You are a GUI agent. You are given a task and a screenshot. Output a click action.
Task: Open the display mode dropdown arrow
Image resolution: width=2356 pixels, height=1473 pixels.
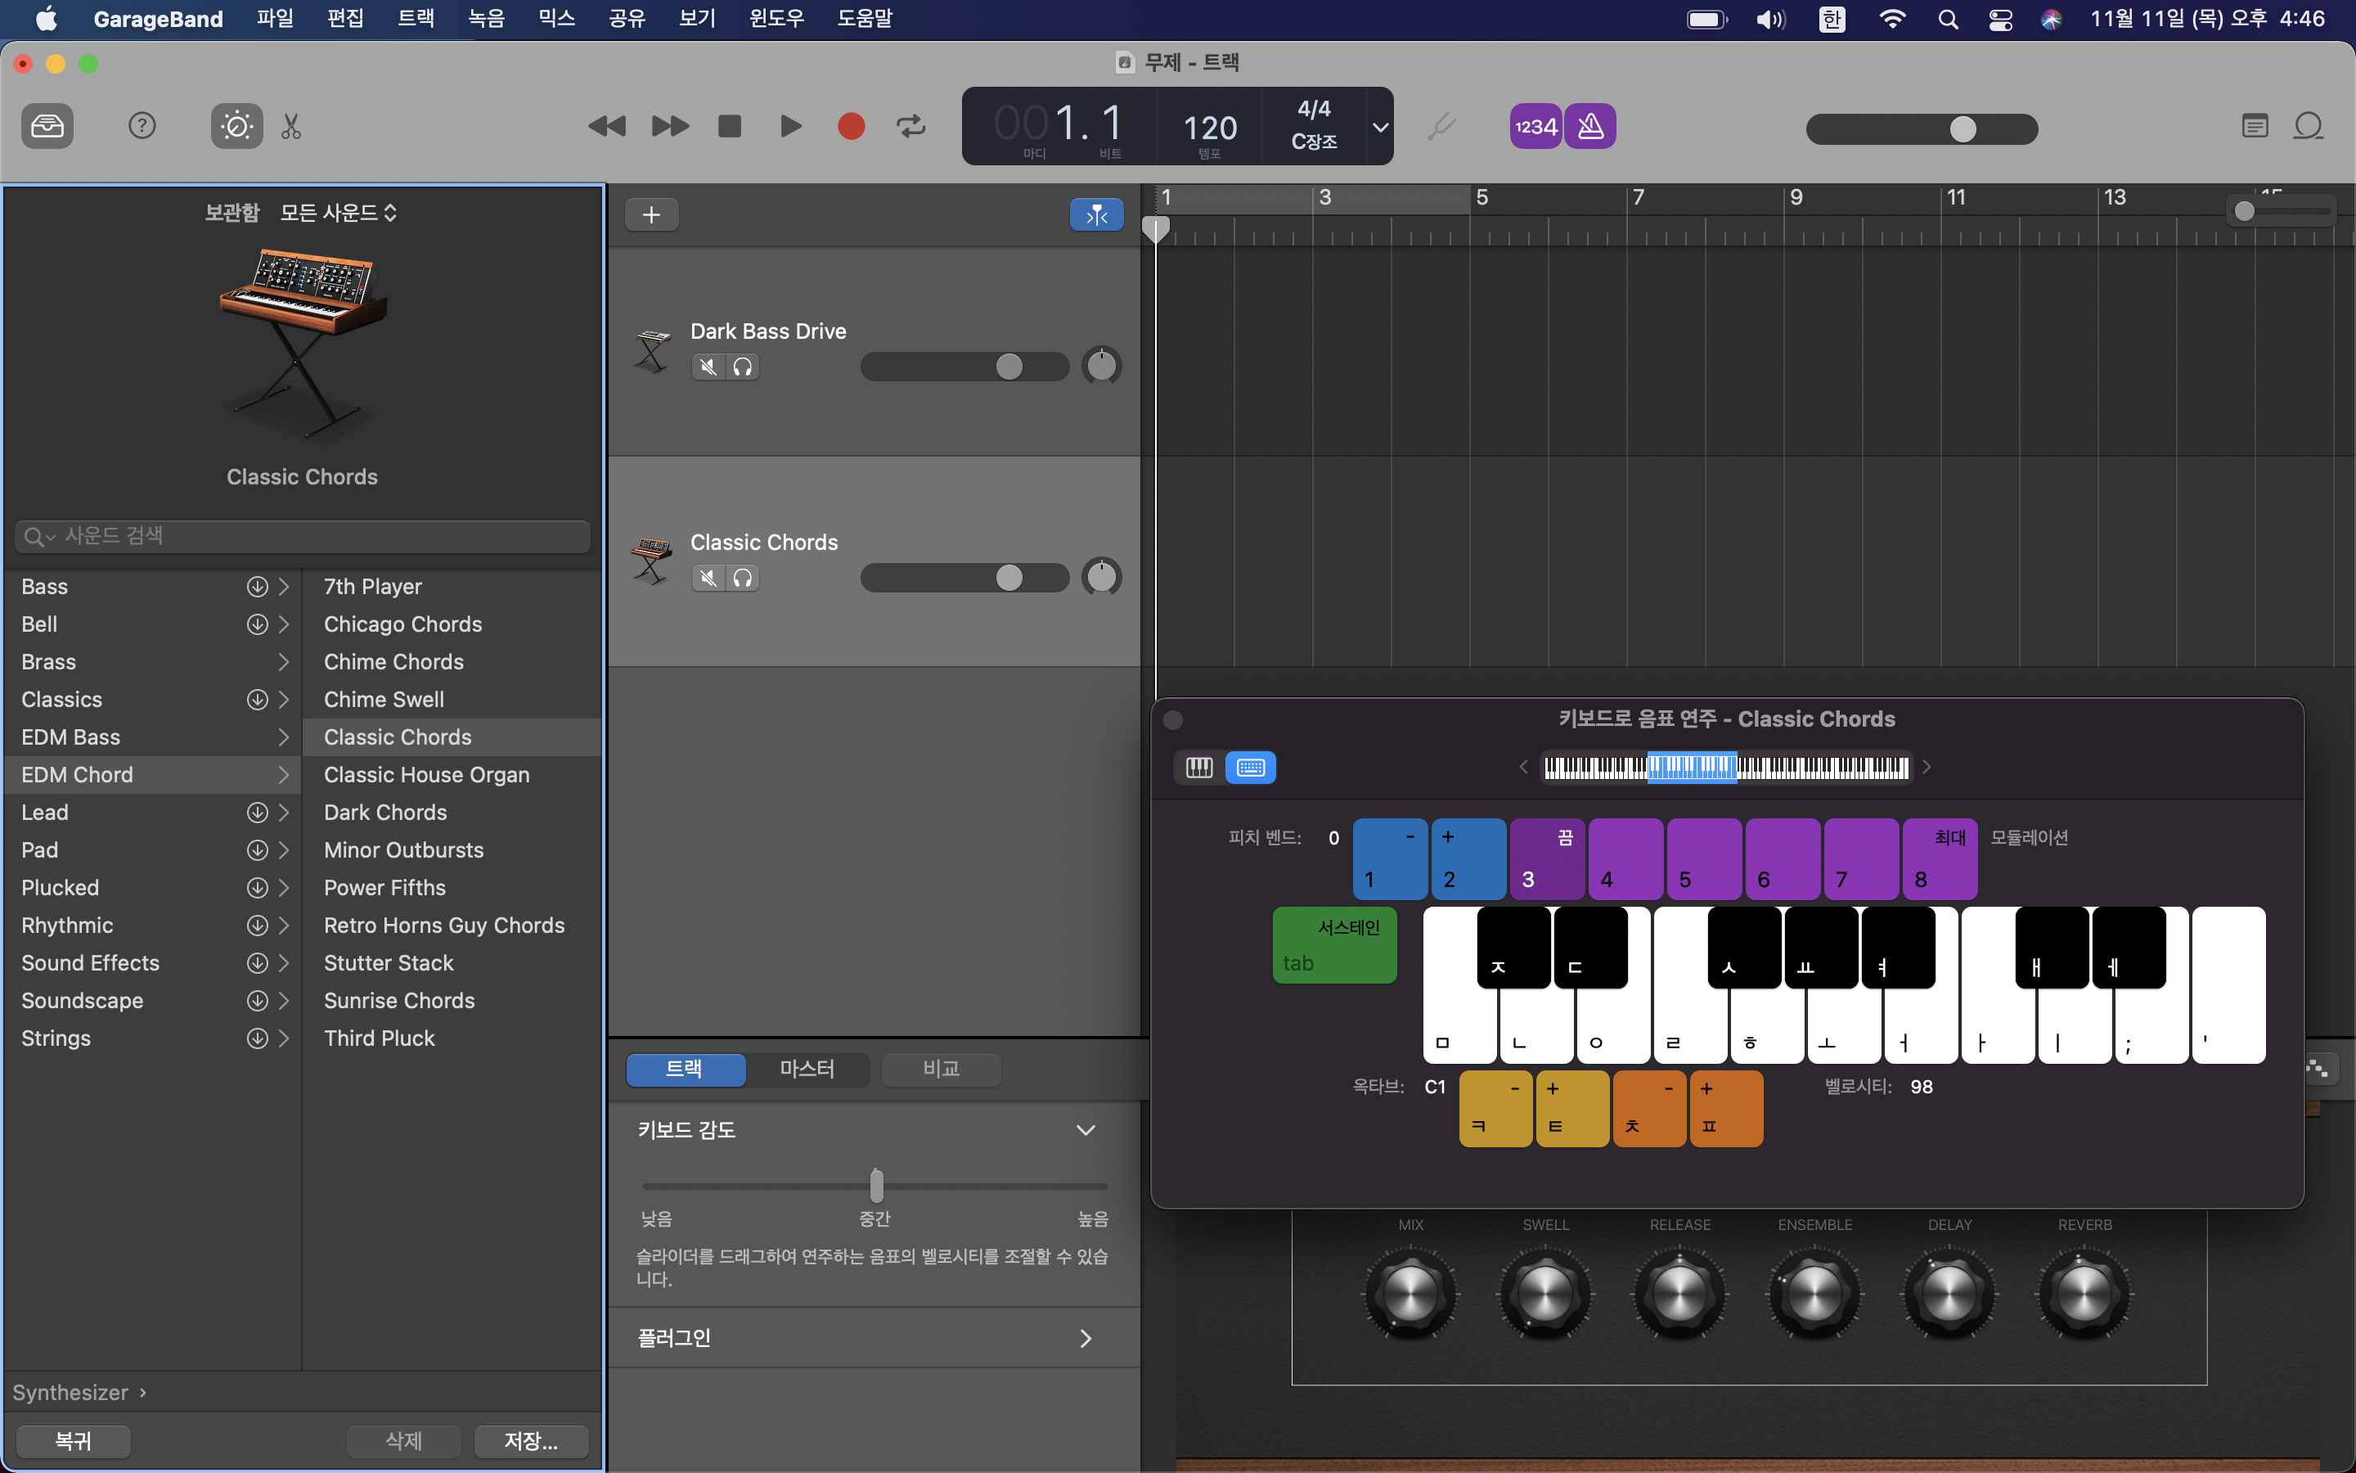1379,127
